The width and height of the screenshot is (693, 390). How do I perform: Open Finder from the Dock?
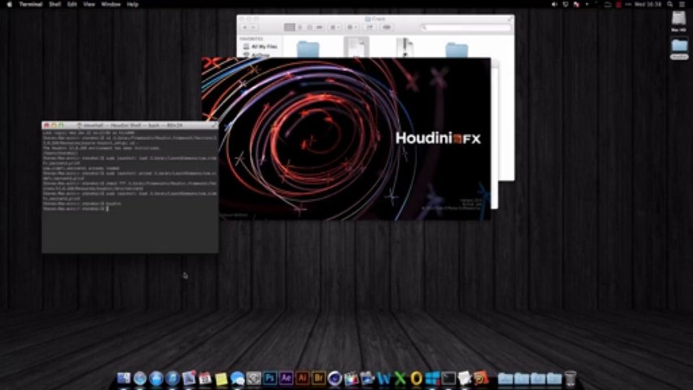(124, 378)
